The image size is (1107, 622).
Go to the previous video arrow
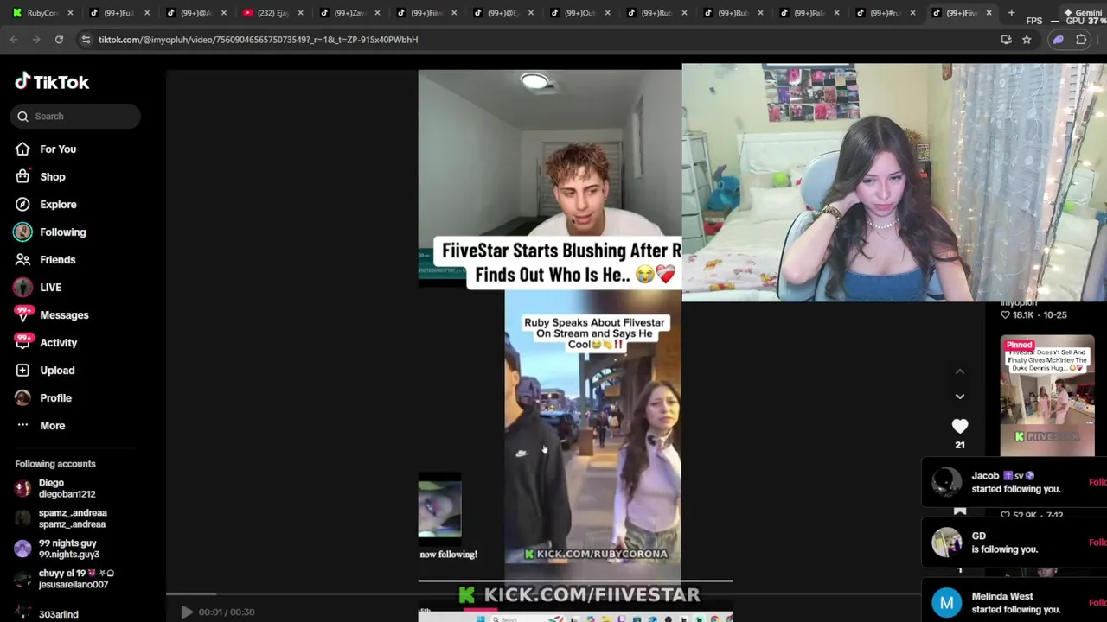[x=960, y=371]
